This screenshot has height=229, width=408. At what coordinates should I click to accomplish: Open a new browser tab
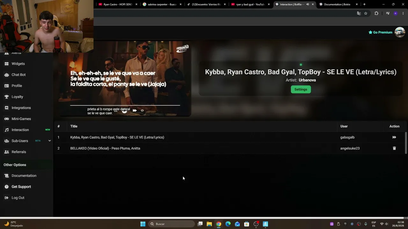point(364,4)
